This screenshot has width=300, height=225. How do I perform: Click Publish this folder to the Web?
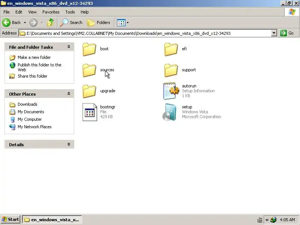point(39,67)
